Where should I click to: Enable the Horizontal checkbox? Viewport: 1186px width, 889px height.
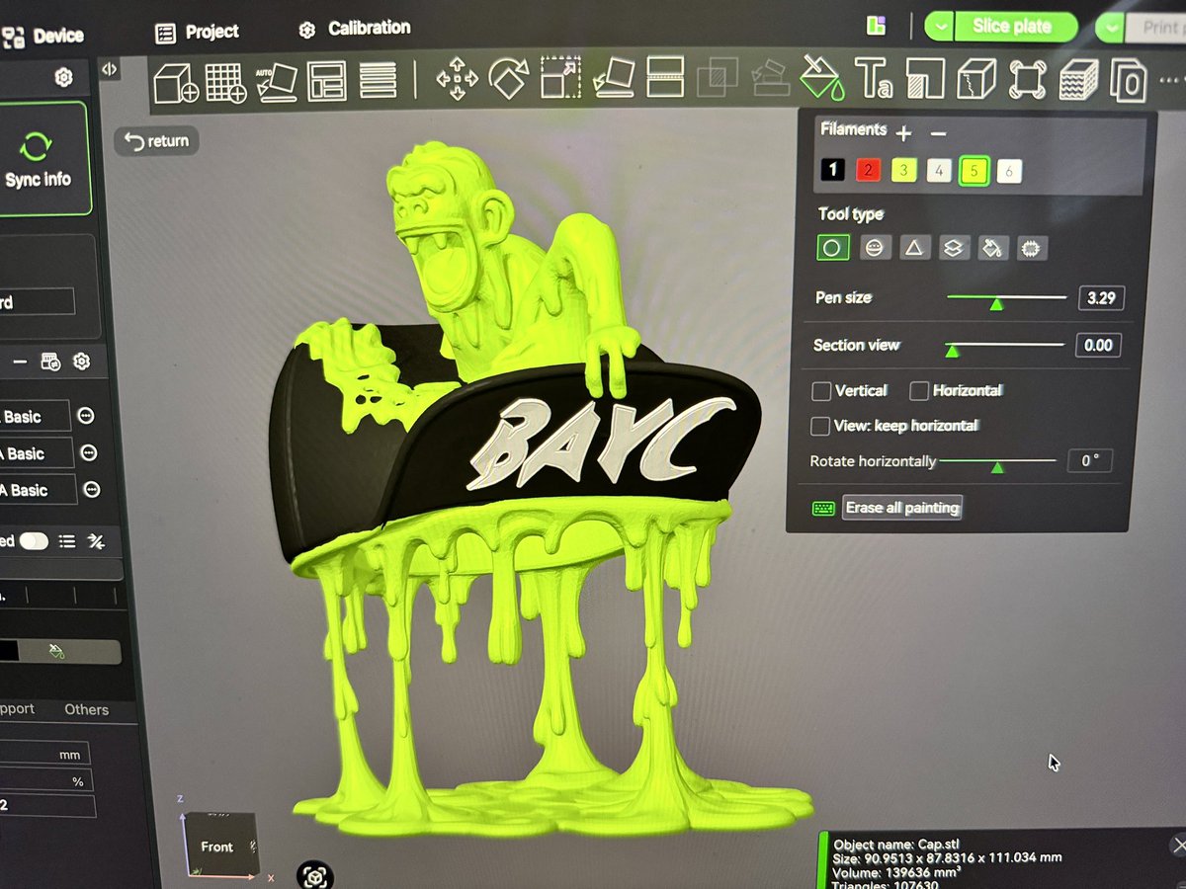[x=919, y=391]
